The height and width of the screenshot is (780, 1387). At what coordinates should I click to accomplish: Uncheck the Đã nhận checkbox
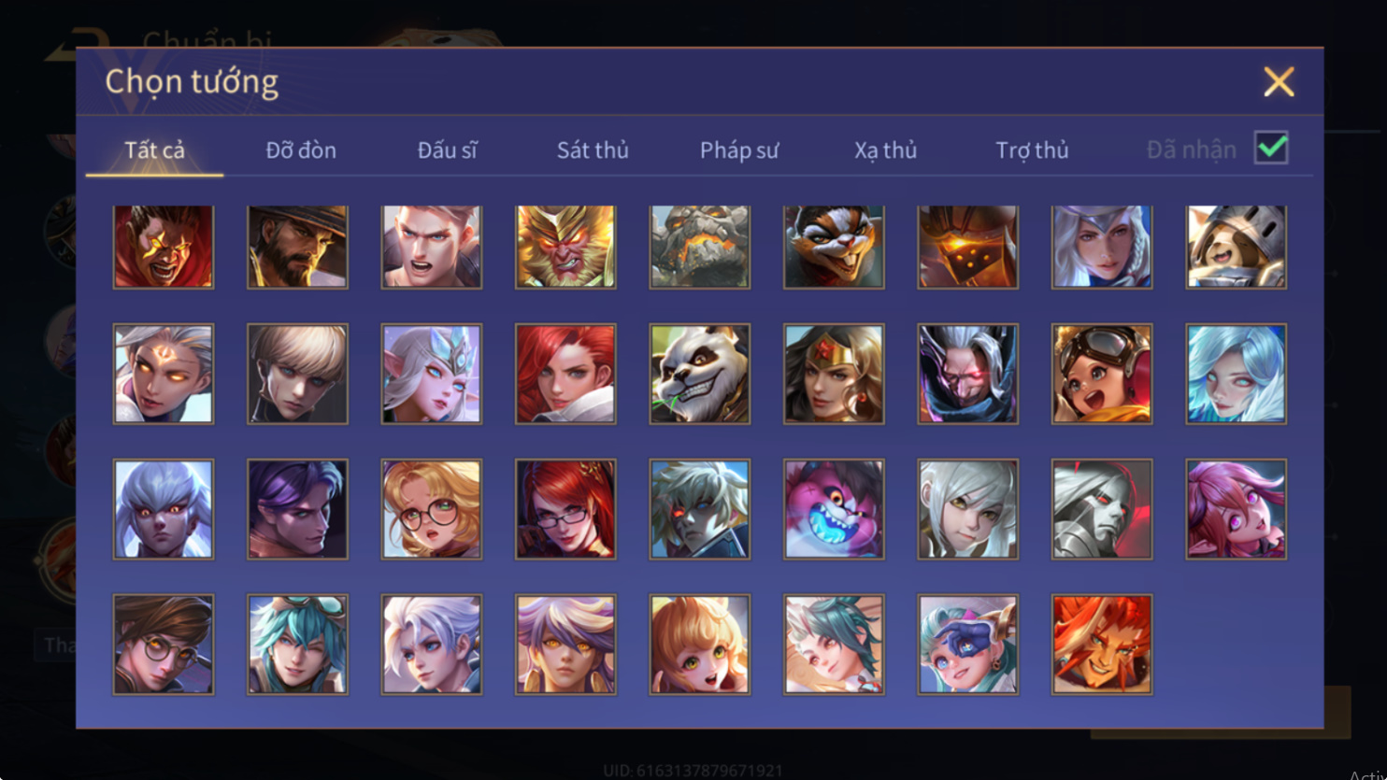[1271, 148]
